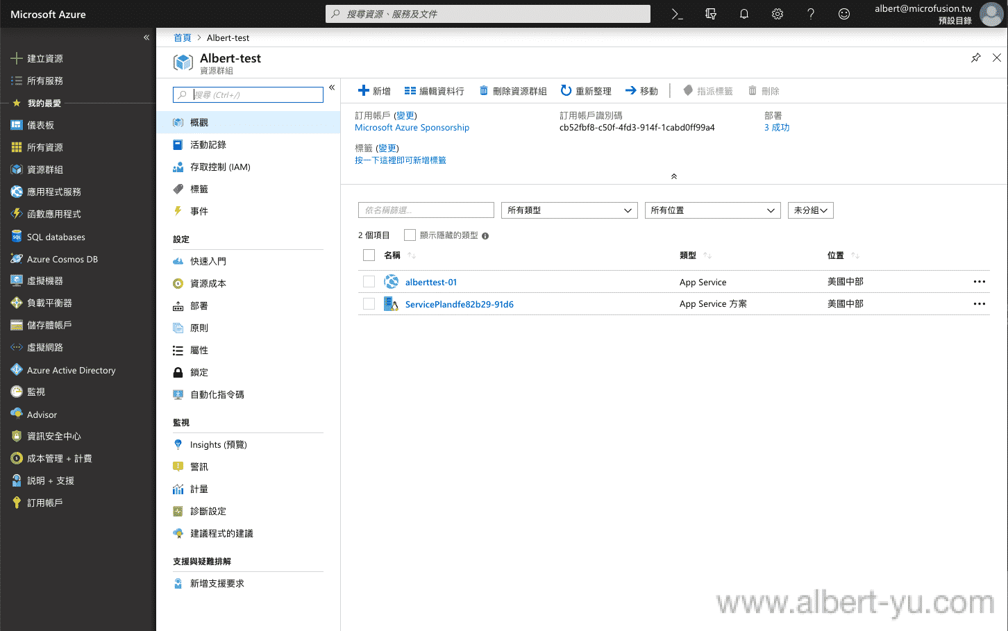1008x631 pixels.
Task: Pin the Albert-test blade to dashboard
Action: (x=975, y=58)
